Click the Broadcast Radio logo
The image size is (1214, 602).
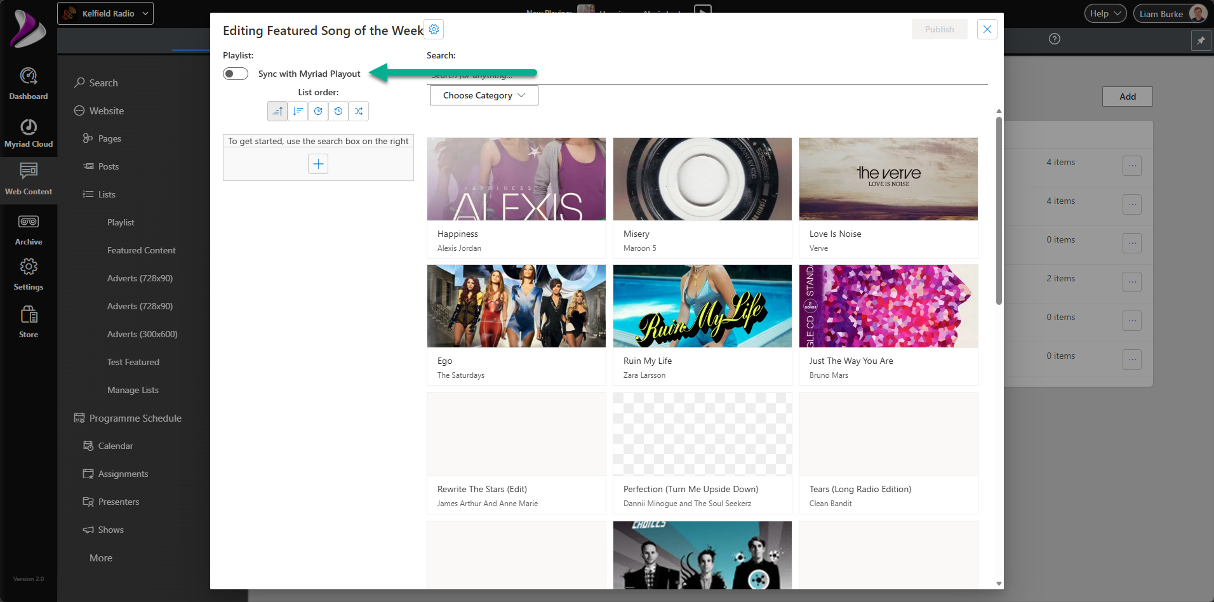(28, 29)
